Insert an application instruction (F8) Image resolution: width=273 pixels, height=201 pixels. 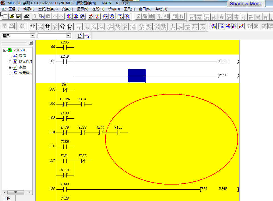click(70, 27)
